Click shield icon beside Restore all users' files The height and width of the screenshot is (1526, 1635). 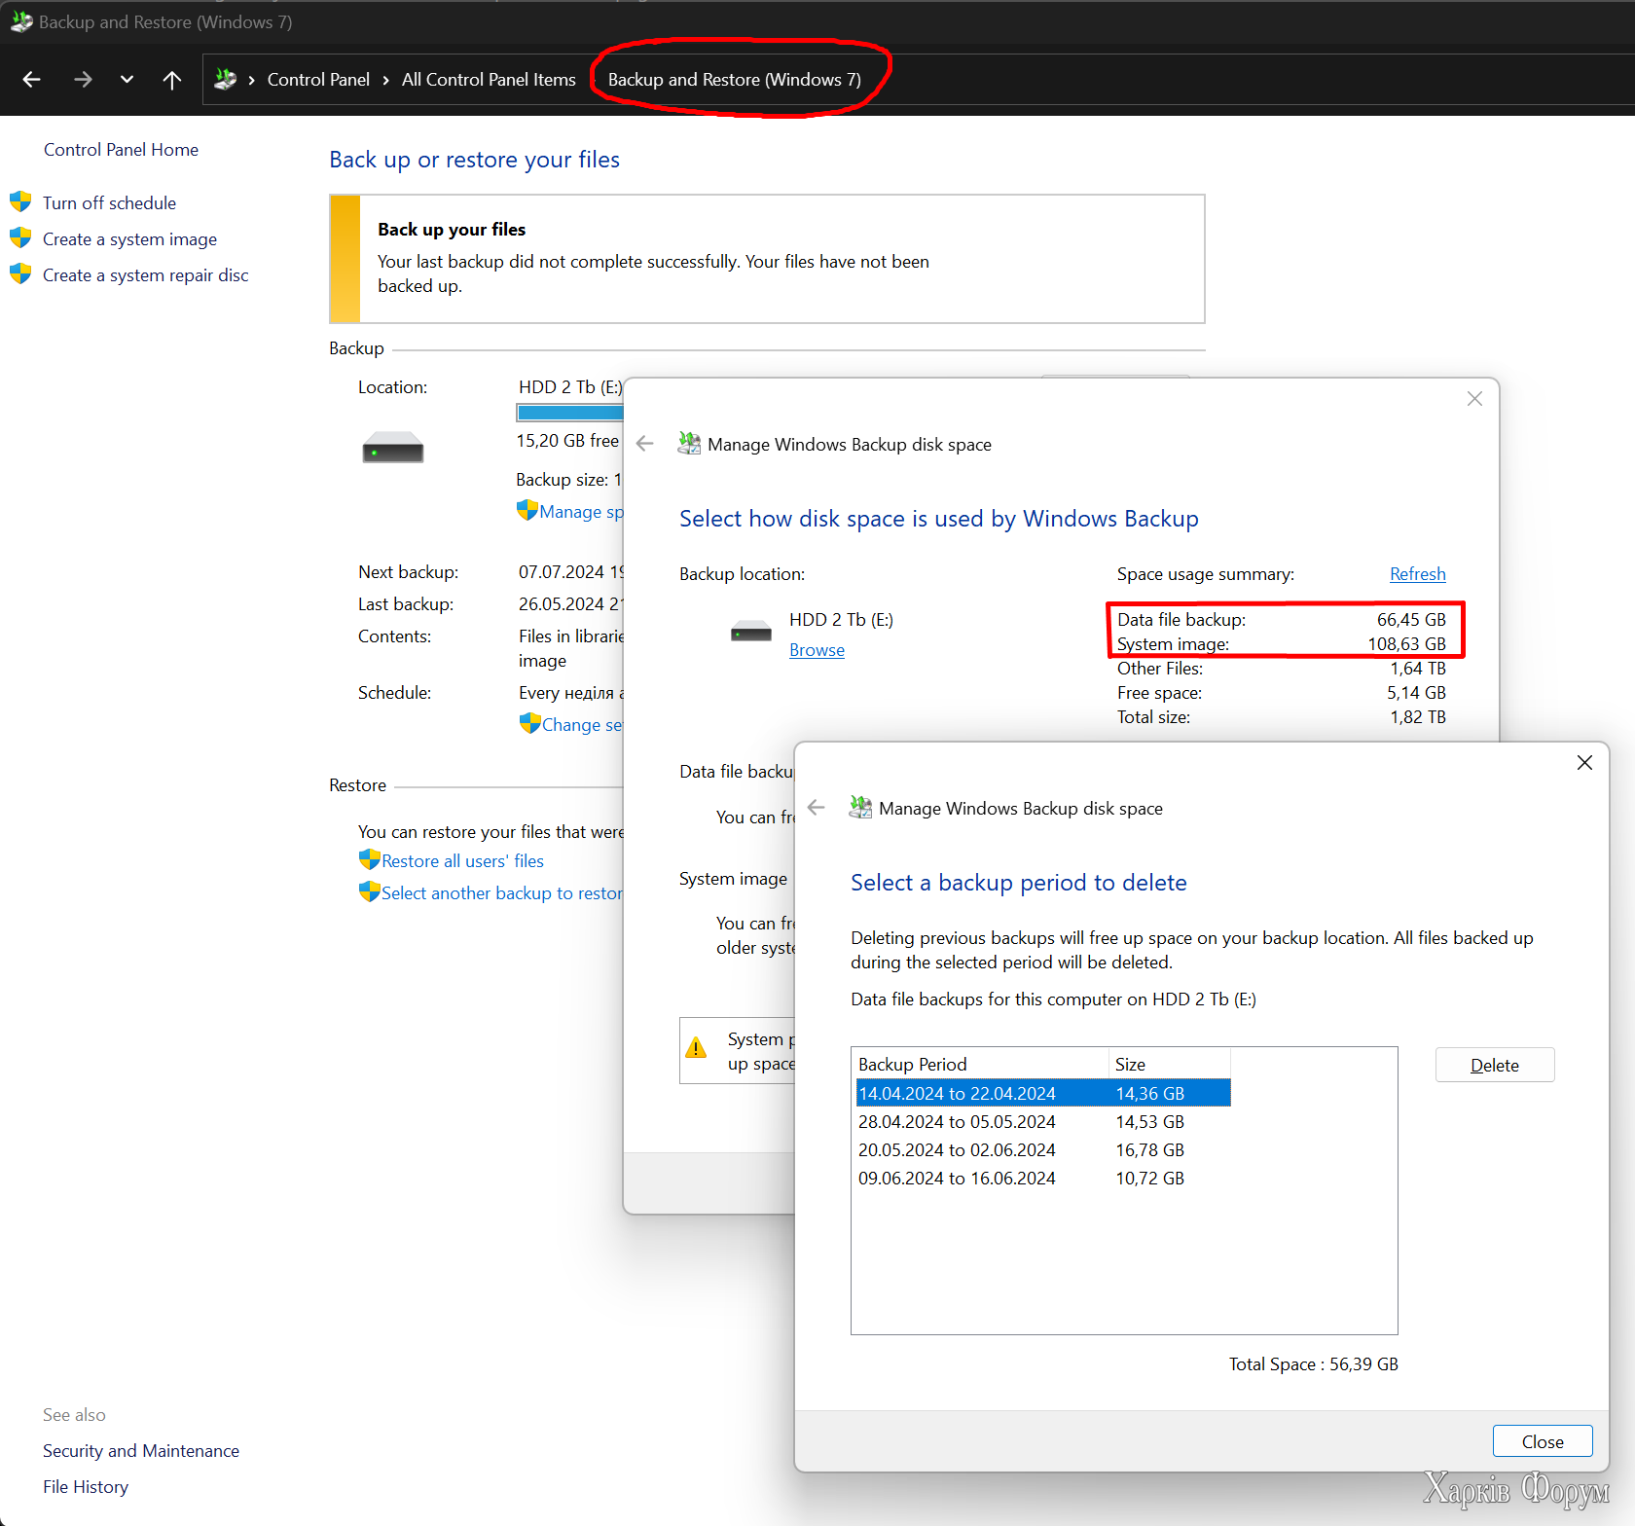pos(369,859)
